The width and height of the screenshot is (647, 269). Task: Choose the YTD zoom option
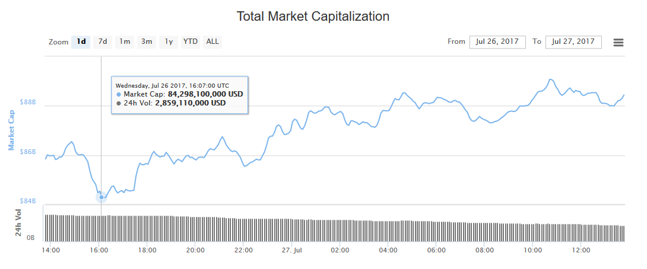(x=191, y=41)
